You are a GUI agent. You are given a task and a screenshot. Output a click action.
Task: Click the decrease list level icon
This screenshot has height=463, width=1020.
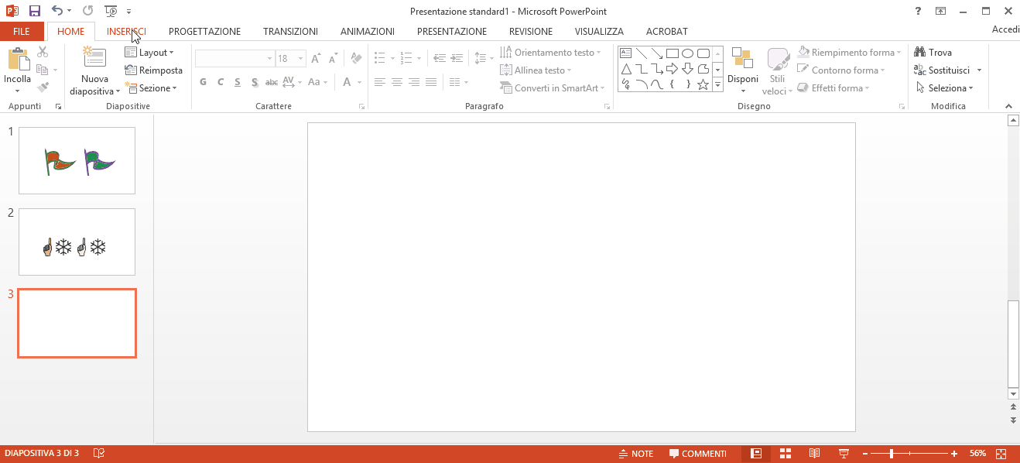[439, 58]
